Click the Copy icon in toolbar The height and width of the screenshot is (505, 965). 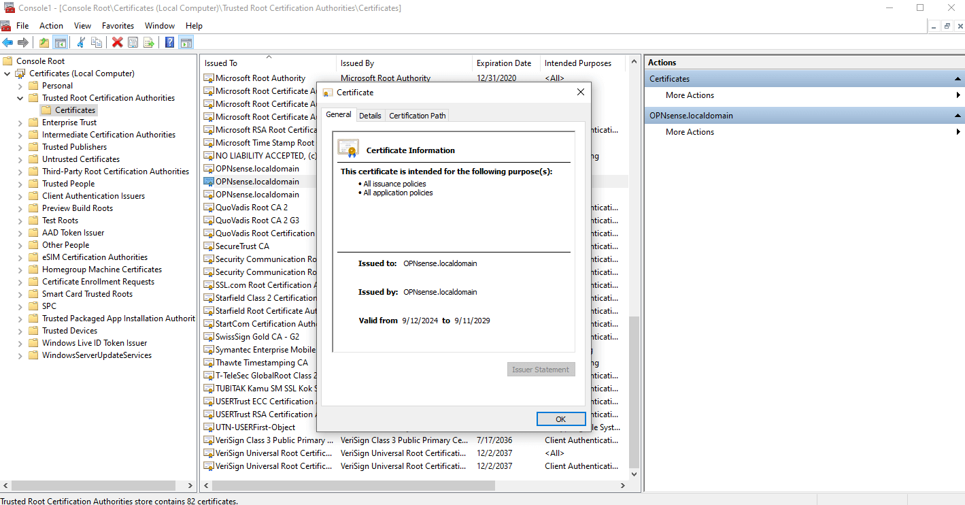[97, 43]
